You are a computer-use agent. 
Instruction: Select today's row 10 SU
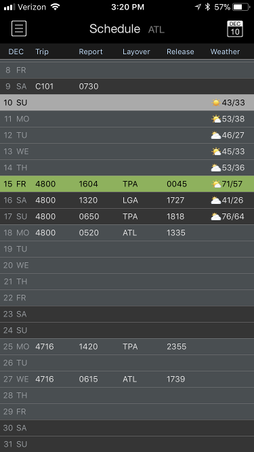[x=127, y=102]
